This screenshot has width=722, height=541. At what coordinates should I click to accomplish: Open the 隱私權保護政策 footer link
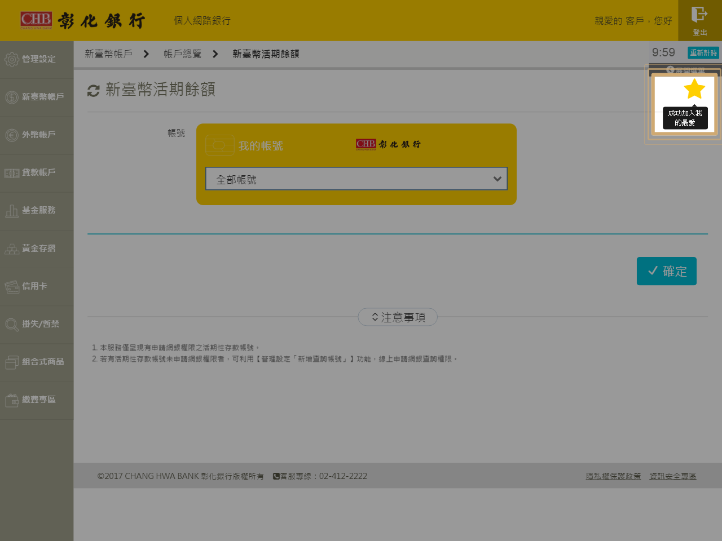tap(613, 476)
